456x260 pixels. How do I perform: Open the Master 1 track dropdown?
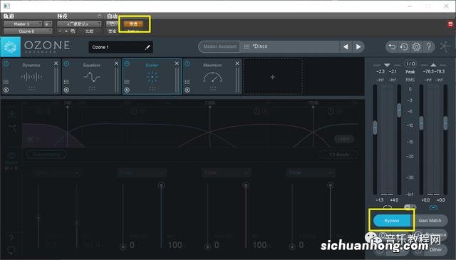23,24
